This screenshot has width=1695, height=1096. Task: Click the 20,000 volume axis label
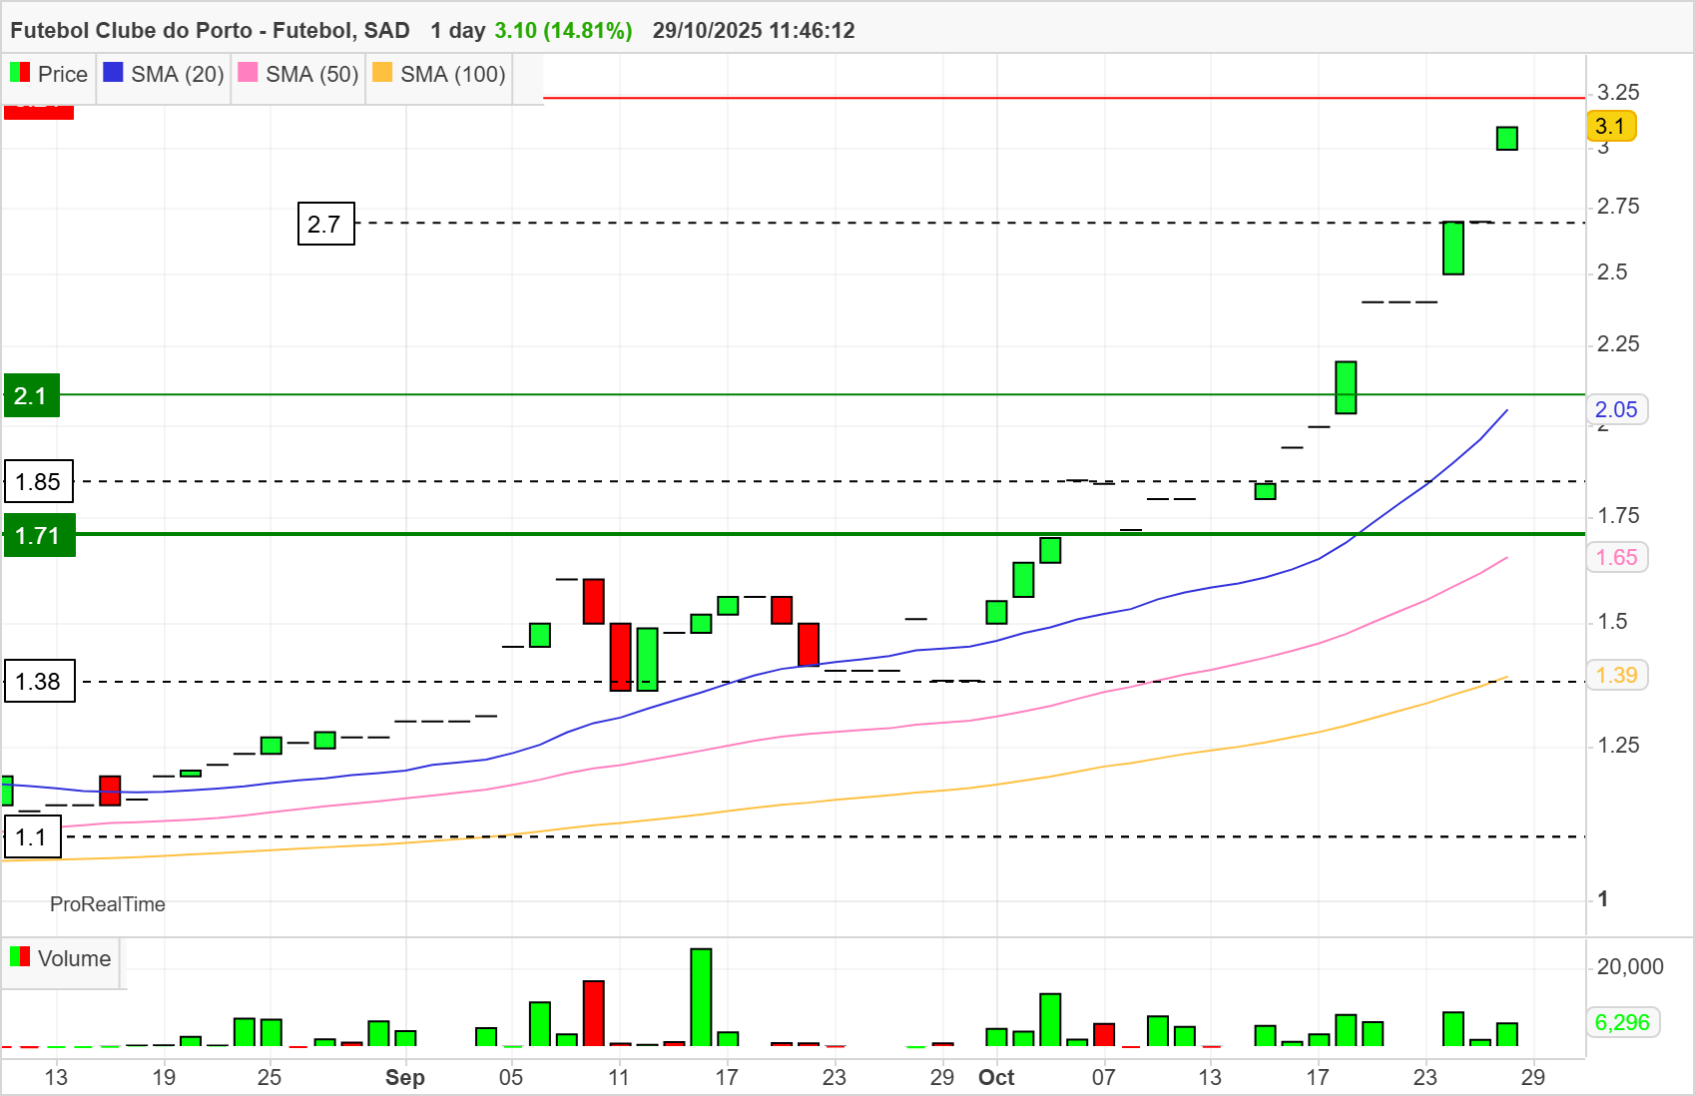tap(1630, 966)
